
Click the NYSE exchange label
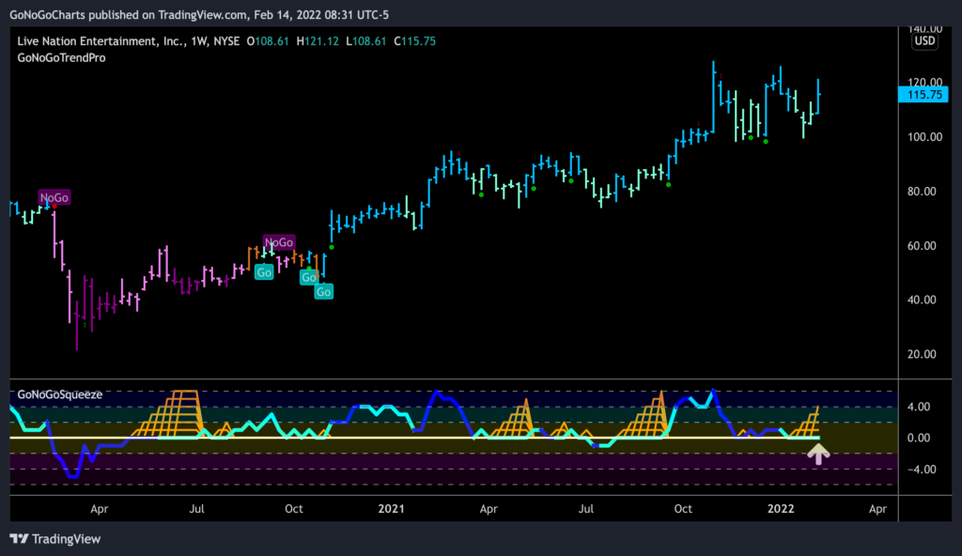[226, 41]
